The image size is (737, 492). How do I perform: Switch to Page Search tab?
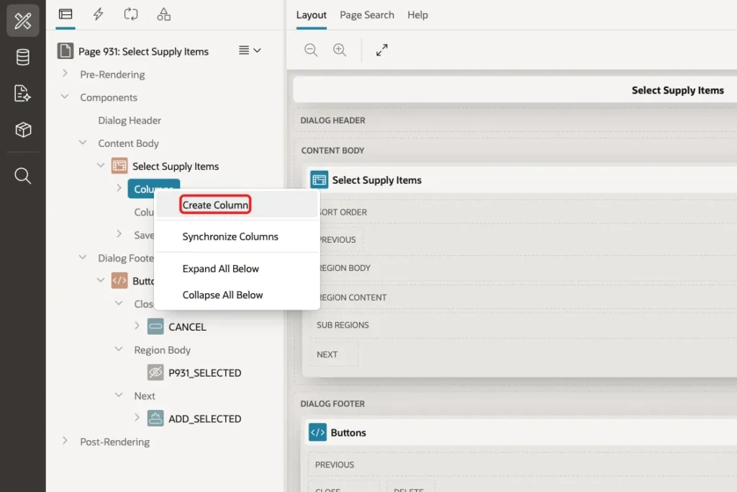[366, 15]
